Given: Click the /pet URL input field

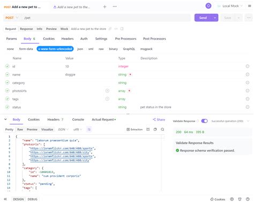Looking at the screenshot, I should tap(106, 18).
